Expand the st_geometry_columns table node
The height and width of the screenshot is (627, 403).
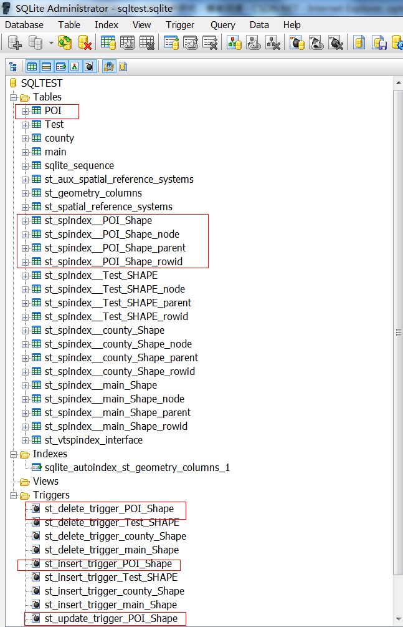pos(25,193)
